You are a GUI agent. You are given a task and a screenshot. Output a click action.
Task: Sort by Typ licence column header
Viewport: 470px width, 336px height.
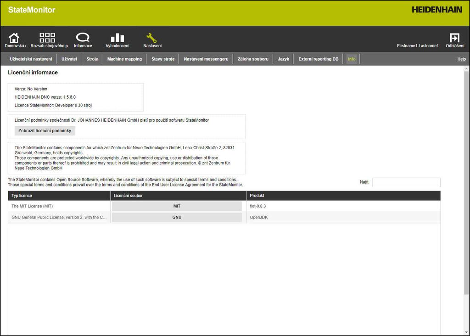[59, 196]
